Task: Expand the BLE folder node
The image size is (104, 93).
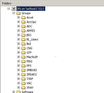Action: coord(18,44)
